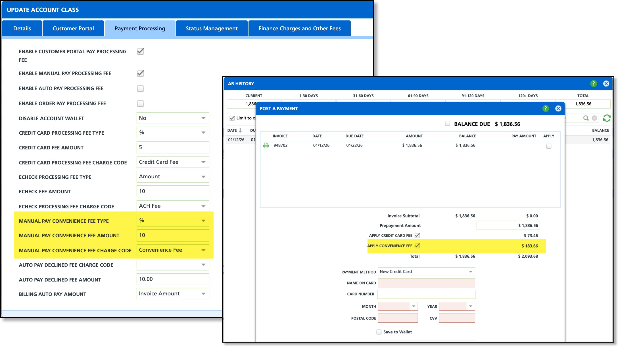Click the printer icon for invoice 948702
618x347 pixels.
click(266, 145)
